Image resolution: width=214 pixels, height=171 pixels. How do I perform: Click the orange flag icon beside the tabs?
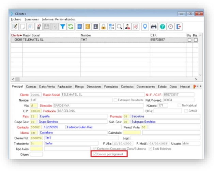[195, 87]
